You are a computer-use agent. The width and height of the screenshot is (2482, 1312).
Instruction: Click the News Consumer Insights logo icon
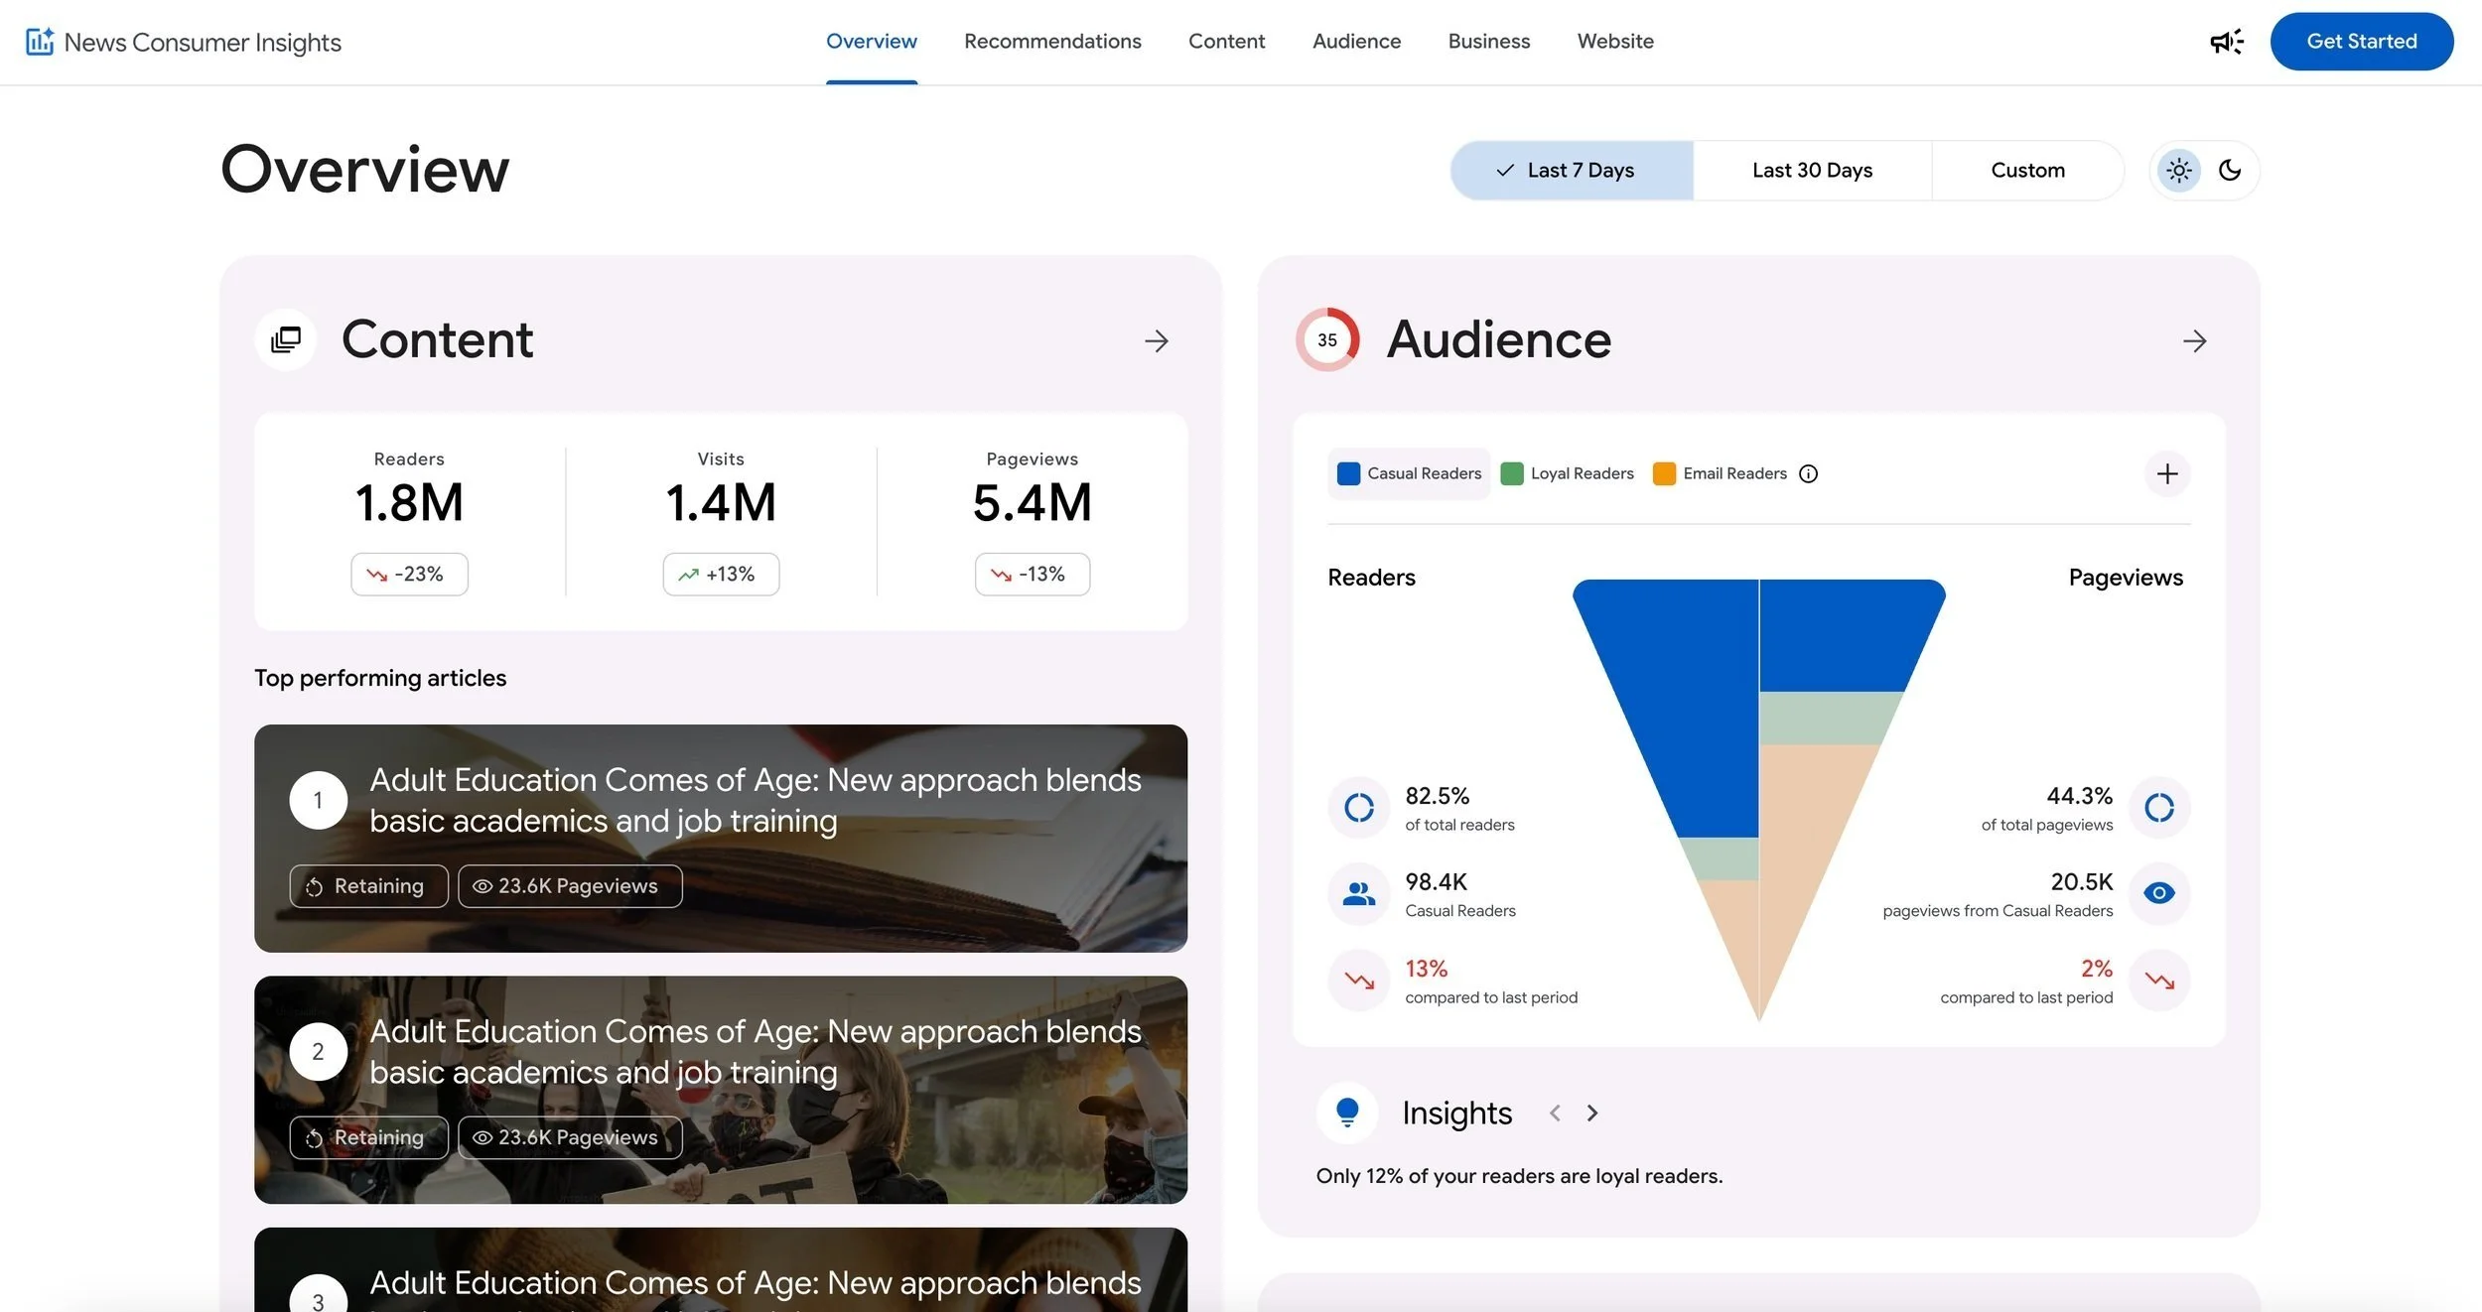coord(40,42)
